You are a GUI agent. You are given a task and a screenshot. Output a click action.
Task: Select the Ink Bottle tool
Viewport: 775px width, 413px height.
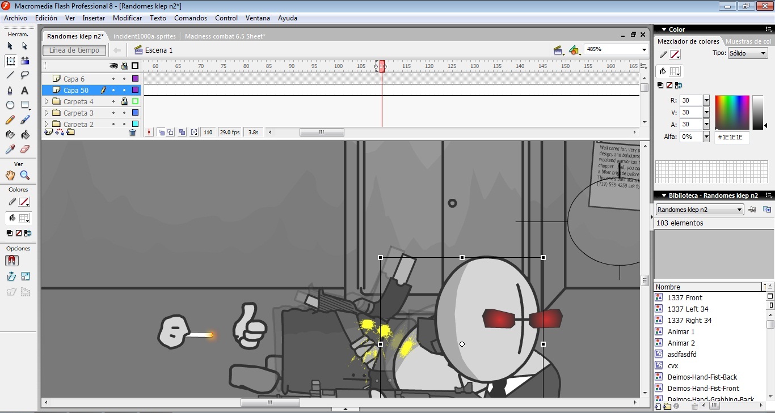point(10,135)
